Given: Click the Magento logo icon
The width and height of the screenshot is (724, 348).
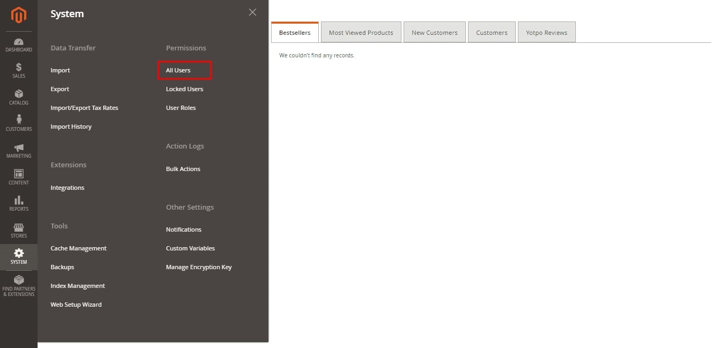Looking at the screenshot, I should point(19,16).
